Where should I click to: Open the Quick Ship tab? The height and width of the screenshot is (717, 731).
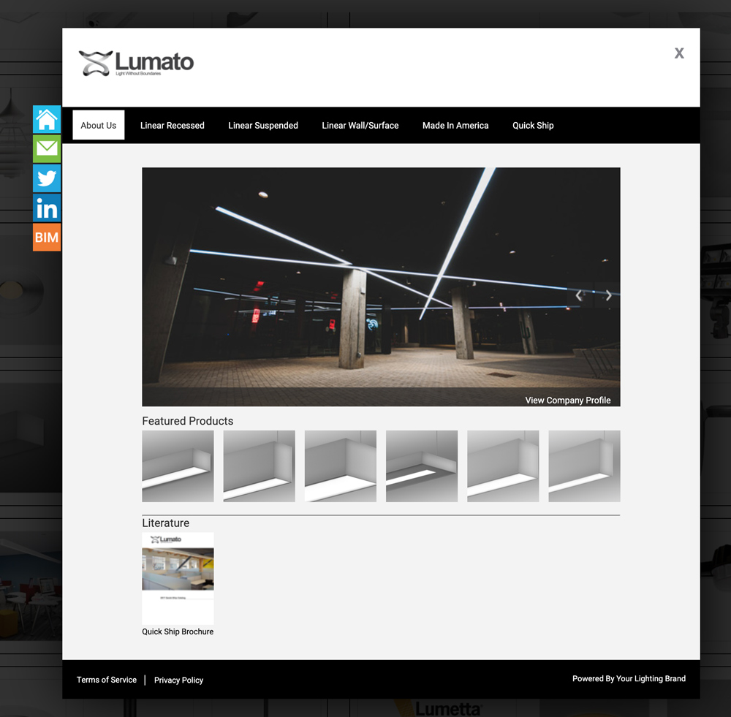click(533, 125)
